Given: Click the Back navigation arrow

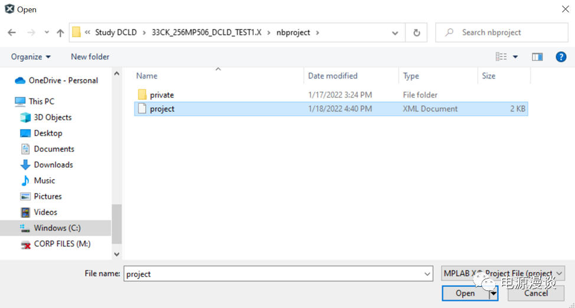Looking at the screenshot, I should click(12, 33).
